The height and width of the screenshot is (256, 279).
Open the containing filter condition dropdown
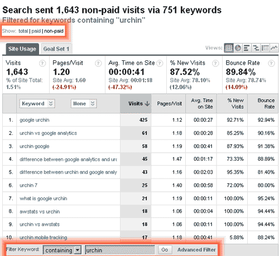62,250
